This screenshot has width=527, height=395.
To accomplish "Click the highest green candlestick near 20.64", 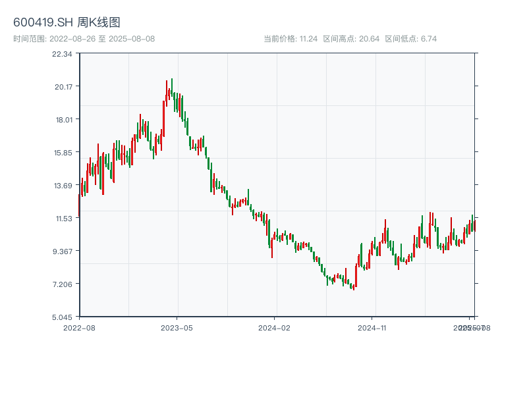I will pos(172,88).
